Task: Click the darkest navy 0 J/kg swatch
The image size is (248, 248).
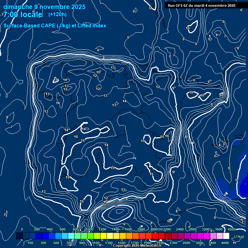Action: [x=19, y=236]
